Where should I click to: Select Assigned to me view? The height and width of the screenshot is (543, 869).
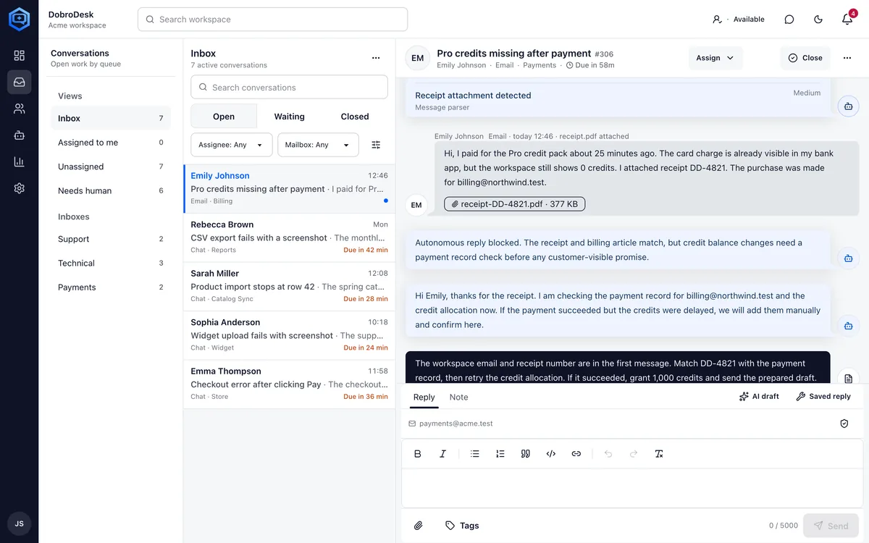click(x=111, y=143)
